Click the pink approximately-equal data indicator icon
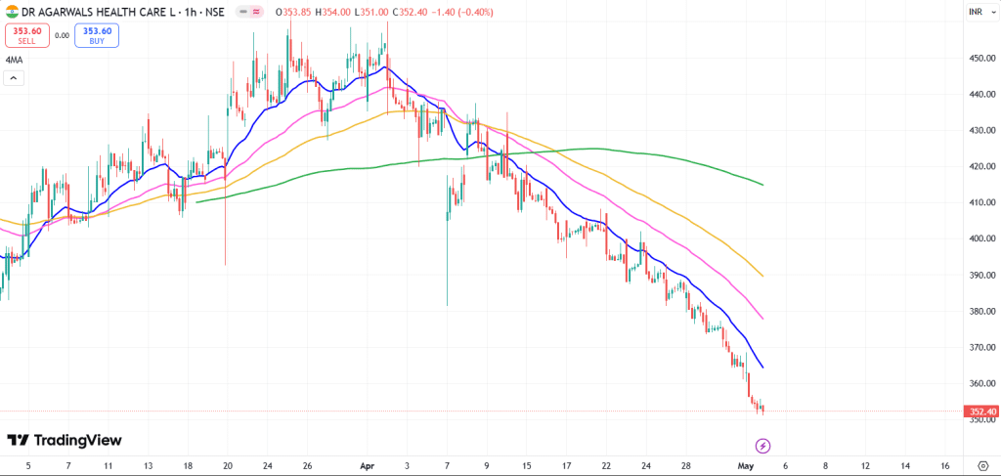The width and height of the screenshot is (1001, 476). 256,12
